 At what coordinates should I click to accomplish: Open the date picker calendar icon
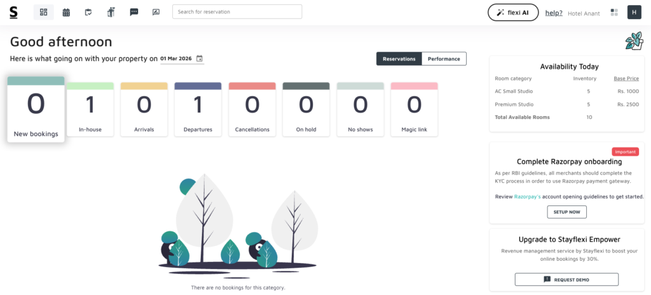[200, 58]
